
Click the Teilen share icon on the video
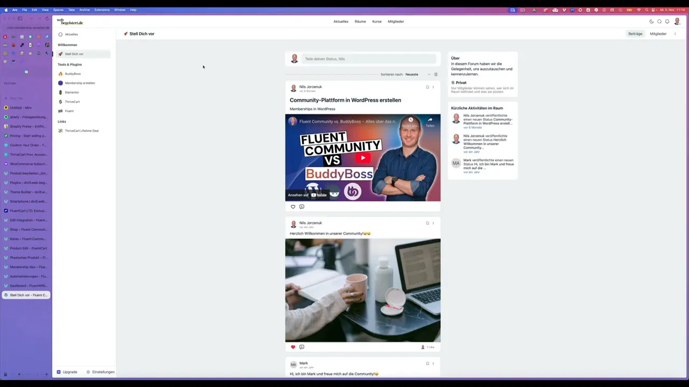pyautogui.click(x=430, y=122)
